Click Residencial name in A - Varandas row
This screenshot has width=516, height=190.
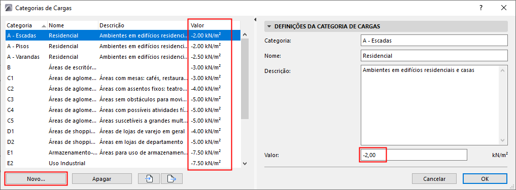pyautogui.click(x=63, y=57)
